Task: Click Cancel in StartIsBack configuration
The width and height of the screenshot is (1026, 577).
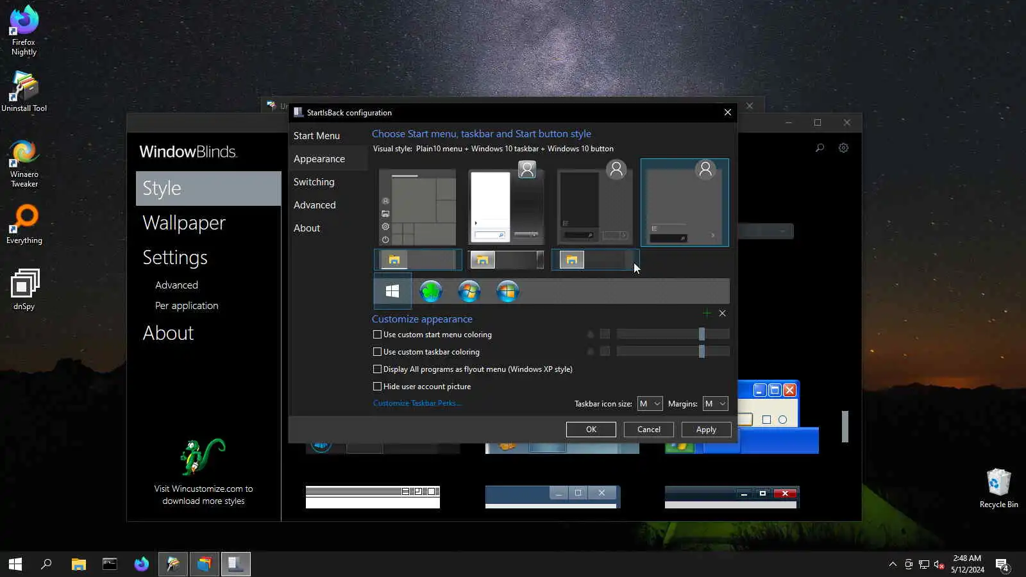Action: pyautogui.click(x=649, y=430)
